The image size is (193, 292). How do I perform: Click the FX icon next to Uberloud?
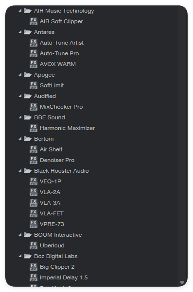34,245
